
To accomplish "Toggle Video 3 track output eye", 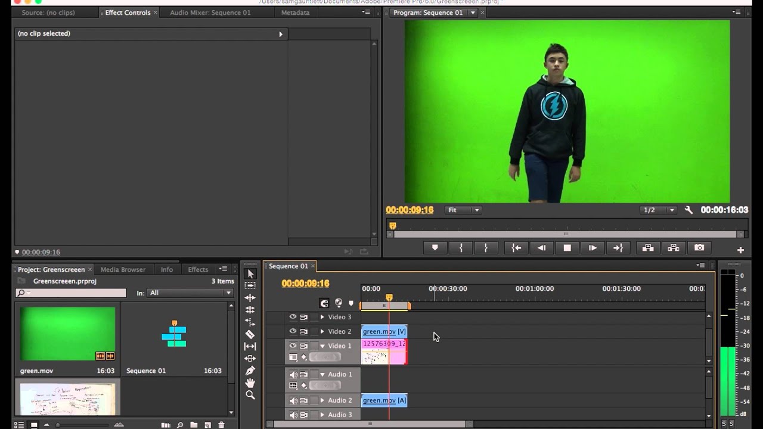I will point(293,317).
